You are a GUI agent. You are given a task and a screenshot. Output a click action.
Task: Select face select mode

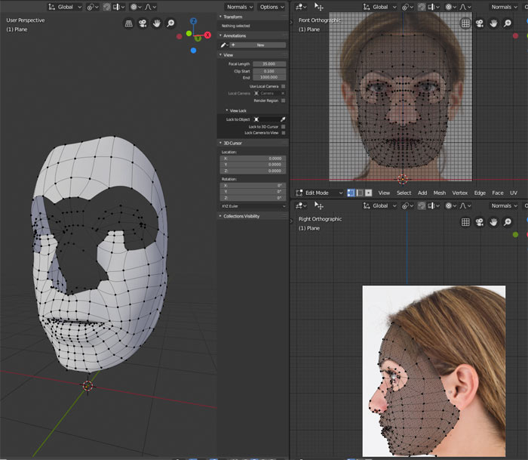point(369,193)
